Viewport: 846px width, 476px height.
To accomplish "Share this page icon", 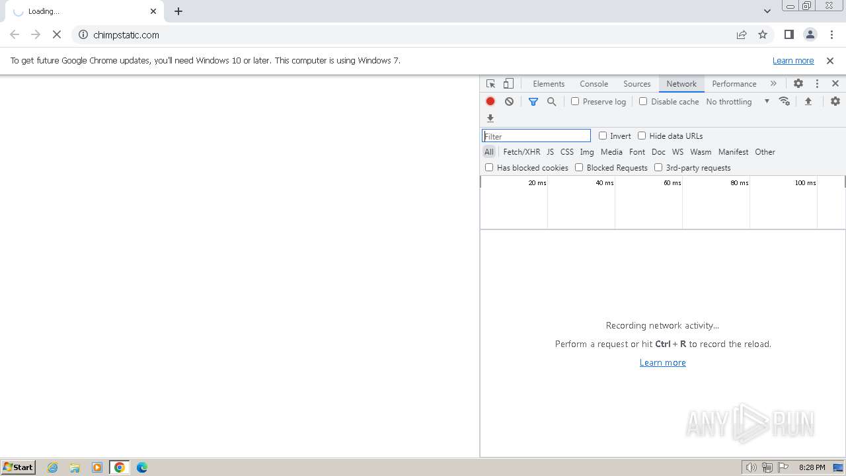I will point(742,35).
